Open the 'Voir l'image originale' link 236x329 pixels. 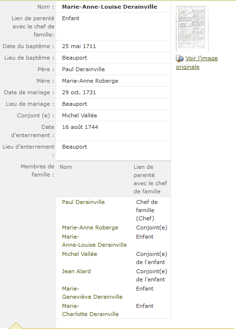(x=197, y=63)
